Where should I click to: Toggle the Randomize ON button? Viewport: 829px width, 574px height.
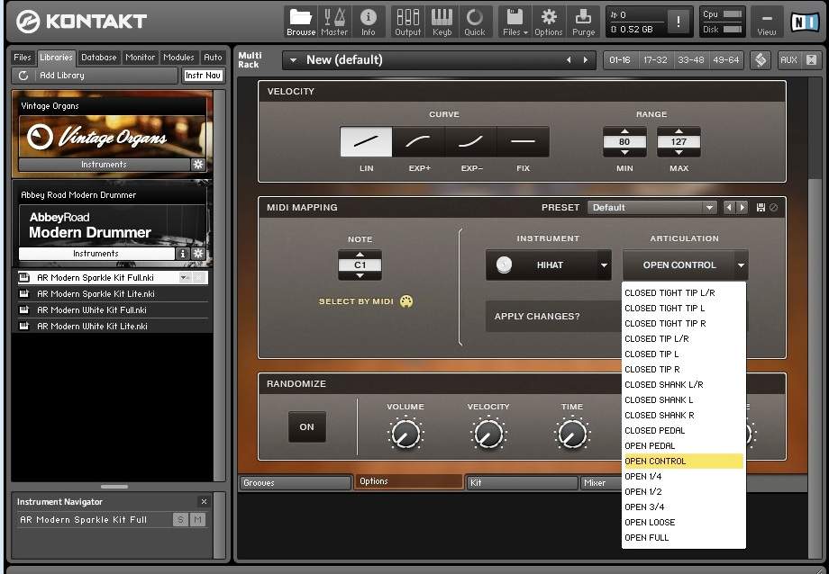coord(306,426)
